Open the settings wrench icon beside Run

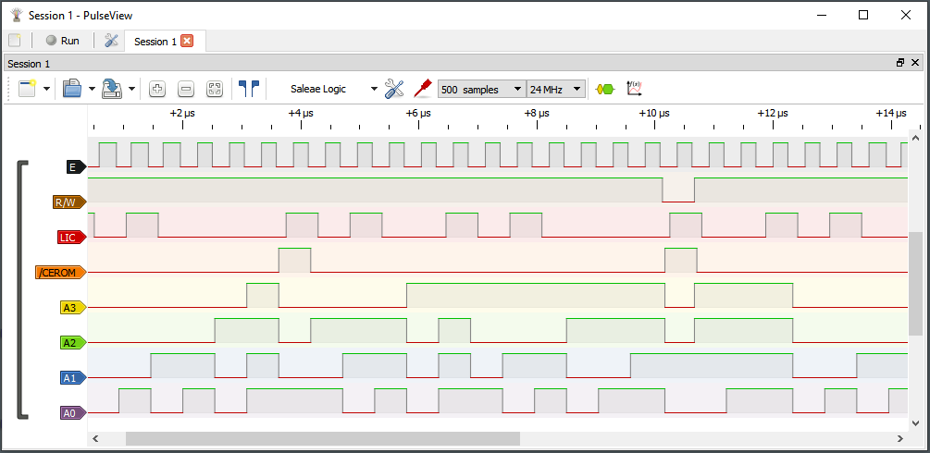111,41
